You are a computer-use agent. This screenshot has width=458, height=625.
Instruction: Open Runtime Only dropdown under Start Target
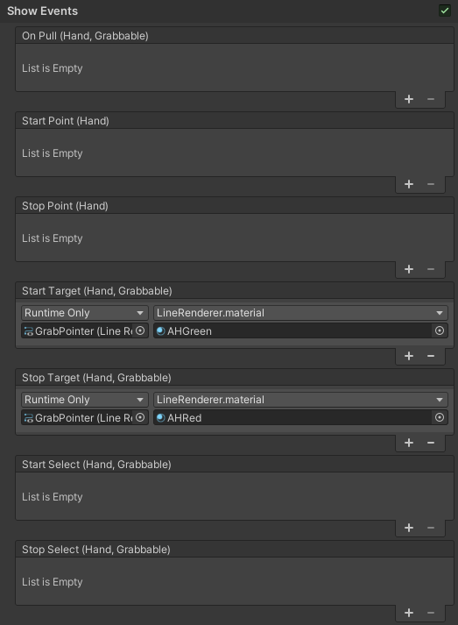click(85, 313)
